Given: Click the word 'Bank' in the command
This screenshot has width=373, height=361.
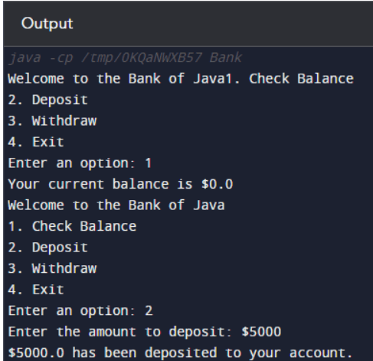Looking at the screenshot, I should (226, 57).
